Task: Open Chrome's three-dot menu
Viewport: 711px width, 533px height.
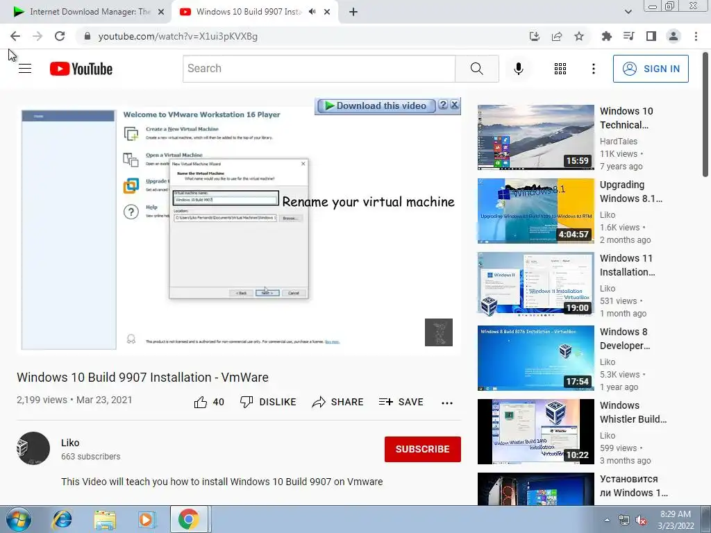Action: pos(696,36)
